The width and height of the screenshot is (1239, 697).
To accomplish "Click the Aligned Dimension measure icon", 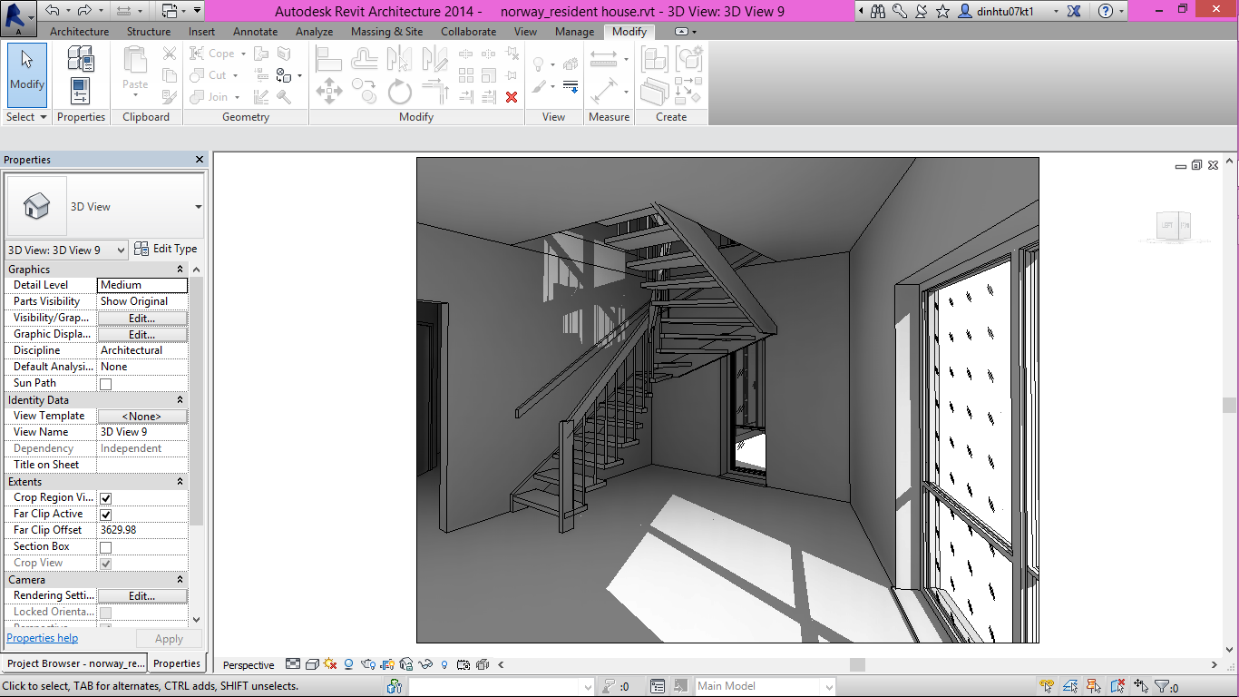I will 604,59.
